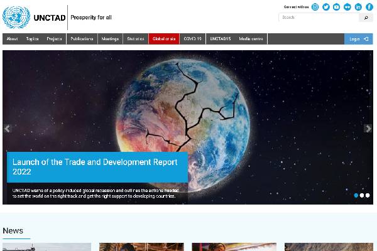Open UNCTAD's Twitter profile icon

click(x=326, y=7)
